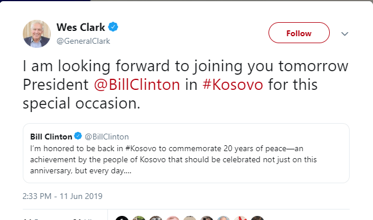The height and width of the screenshot is (220, 373).
Task: Open Wes Clark's profile picture
Action: [37, 34]
